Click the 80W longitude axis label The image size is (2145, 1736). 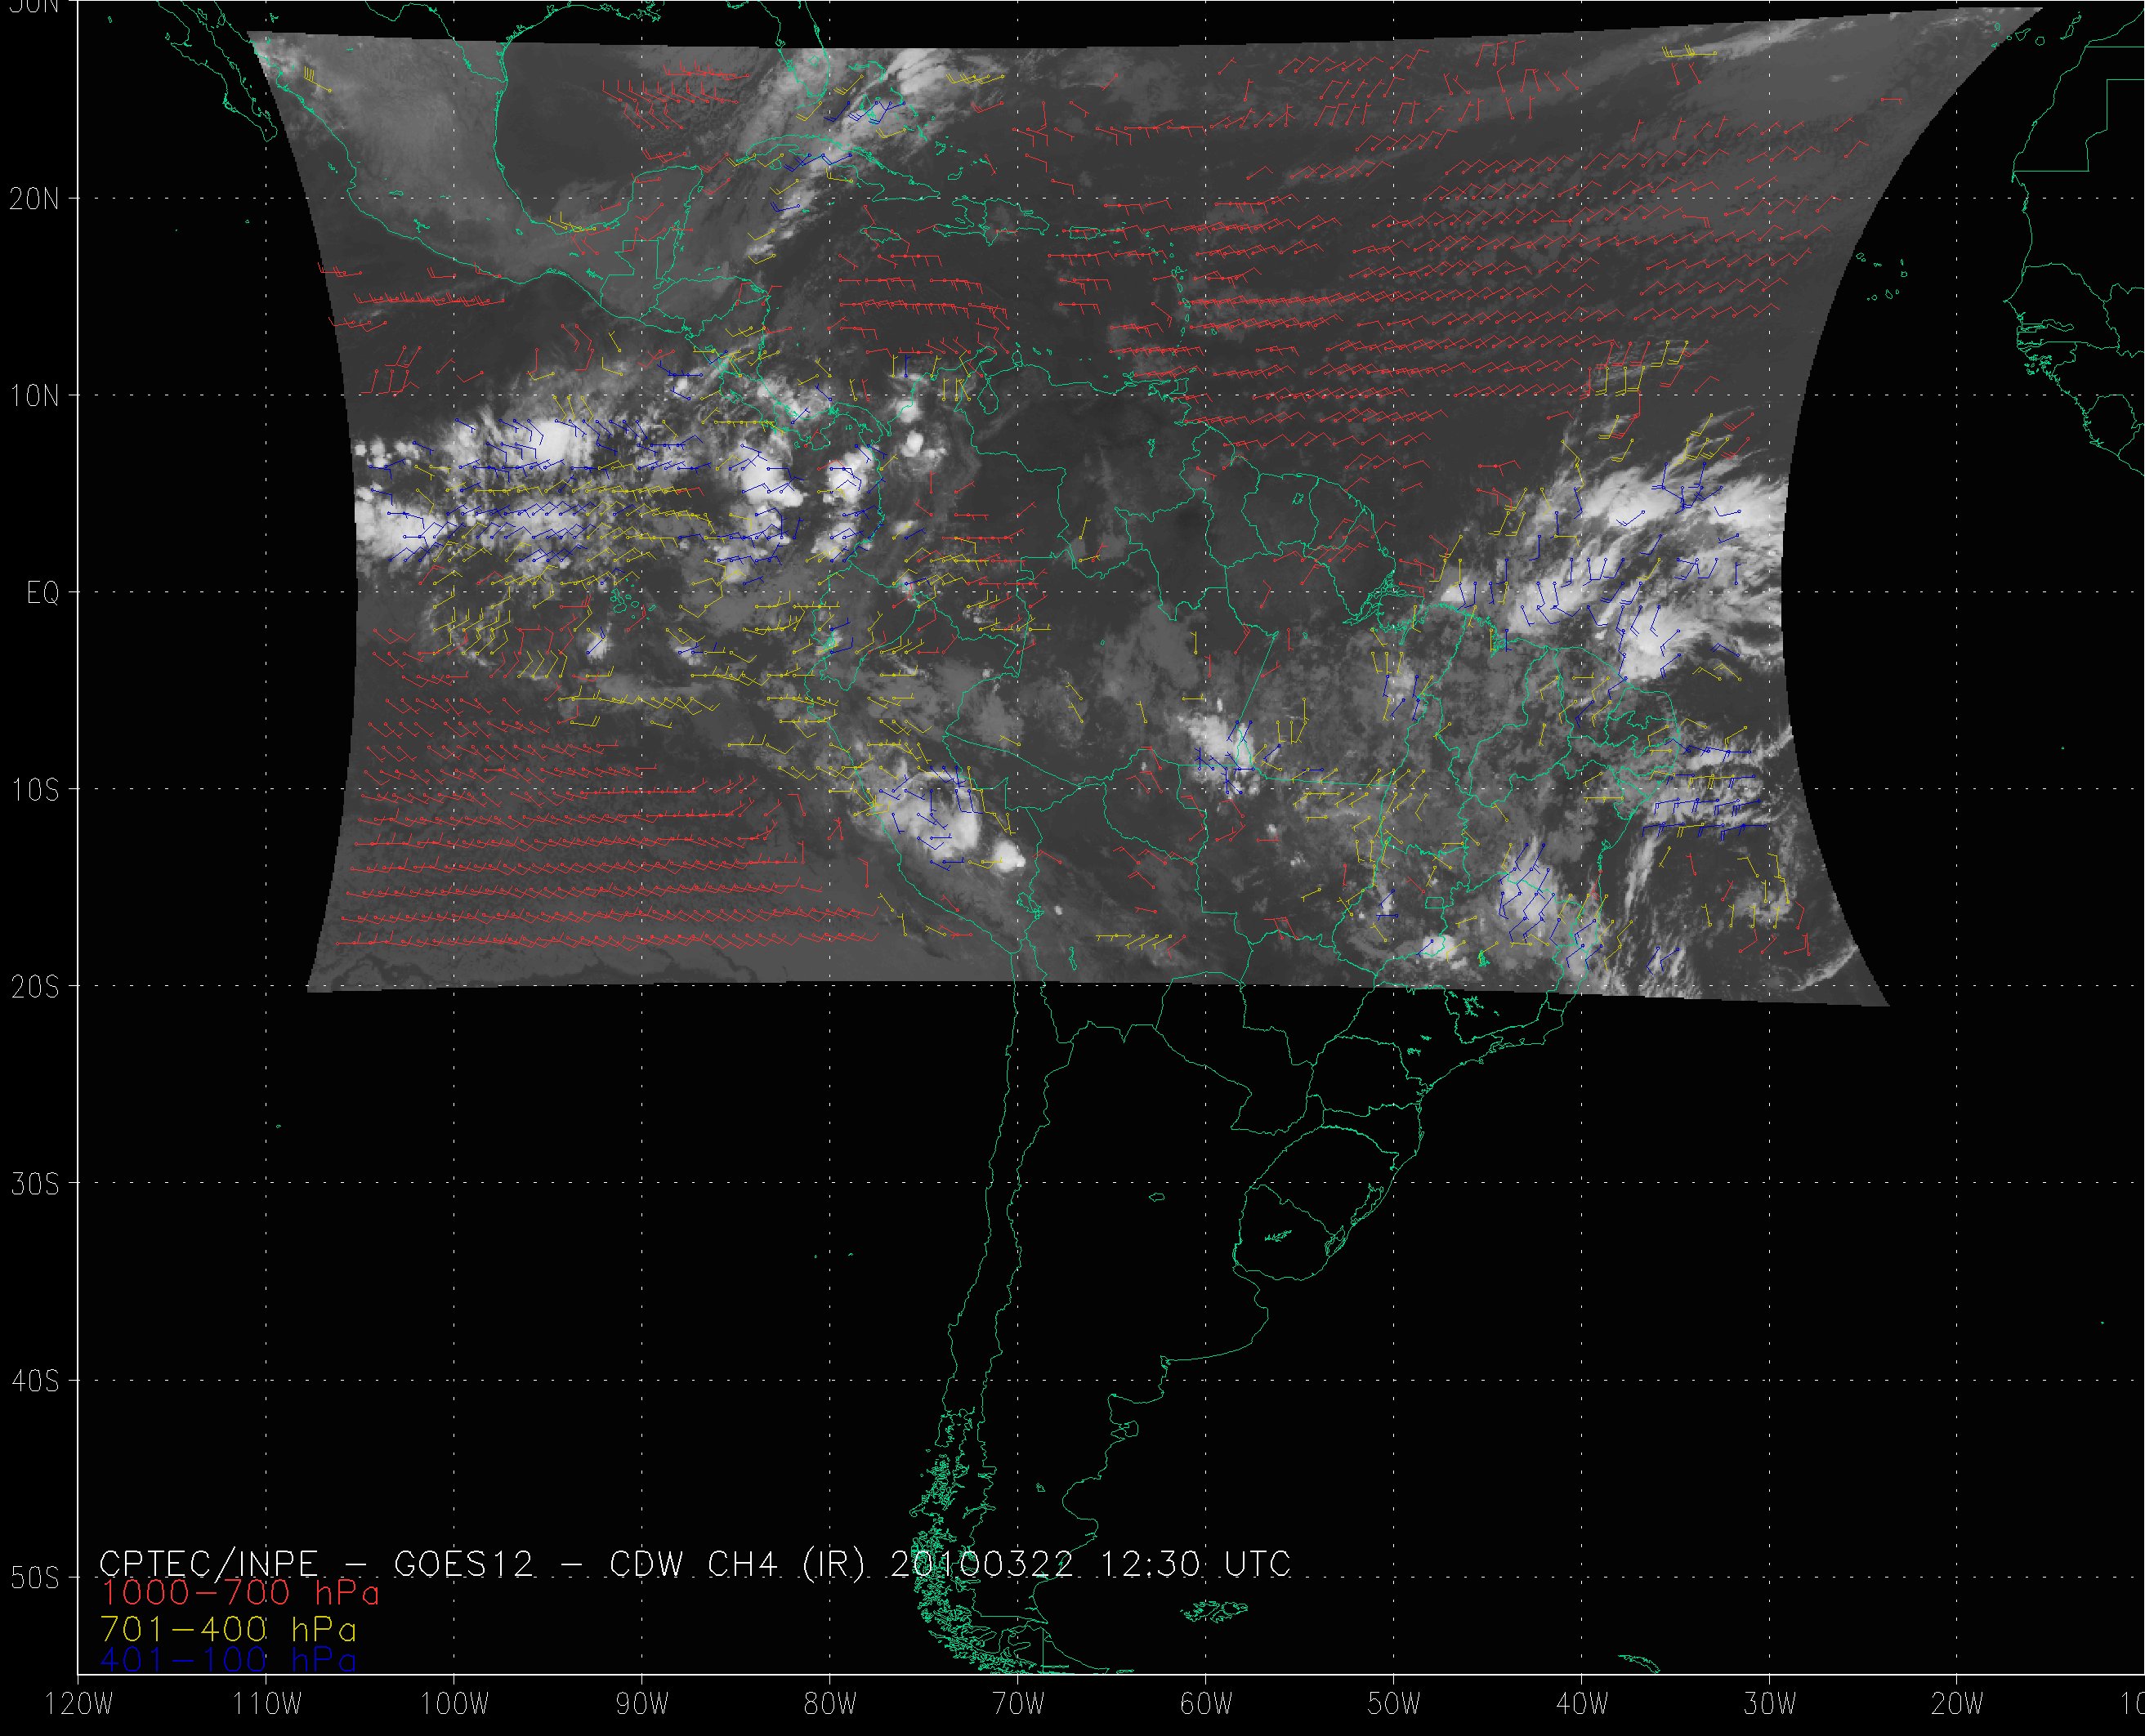tap(830, 1705)
